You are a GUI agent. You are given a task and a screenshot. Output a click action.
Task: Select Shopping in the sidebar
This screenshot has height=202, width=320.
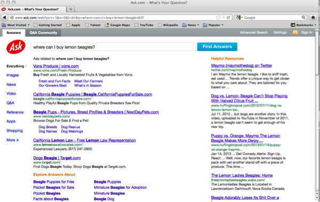[x=14, y=131]
